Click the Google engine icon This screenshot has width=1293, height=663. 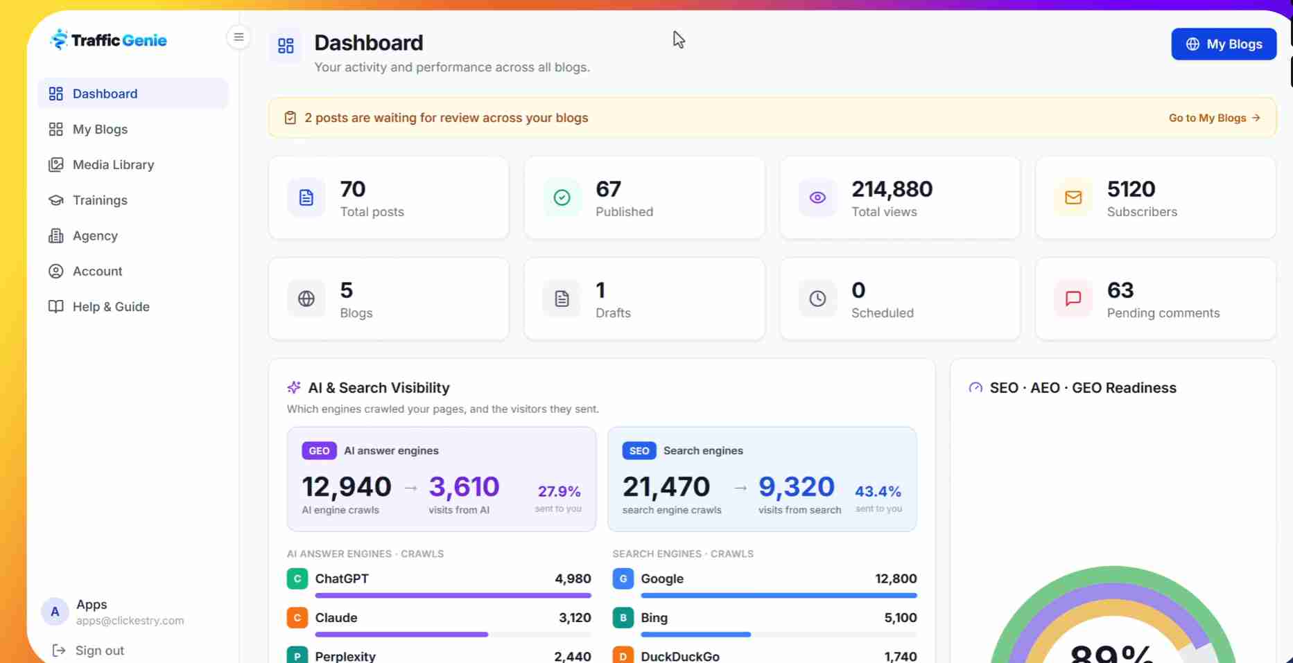[x=623, y=578]
